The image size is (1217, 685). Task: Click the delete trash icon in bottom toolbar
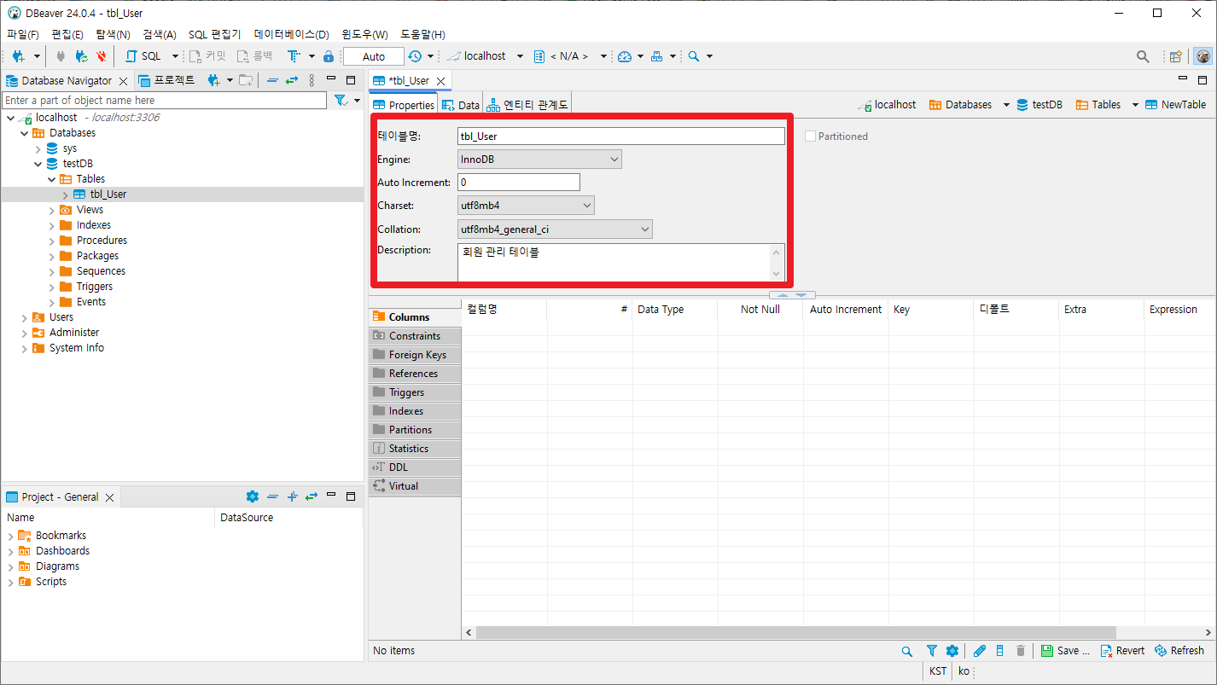1021,651
